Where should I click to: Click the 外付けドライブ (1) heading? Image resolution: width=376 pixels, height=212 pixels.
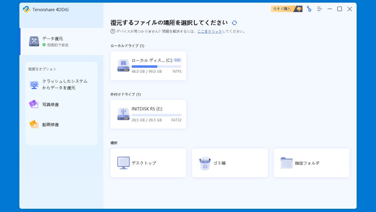(125, 95)
